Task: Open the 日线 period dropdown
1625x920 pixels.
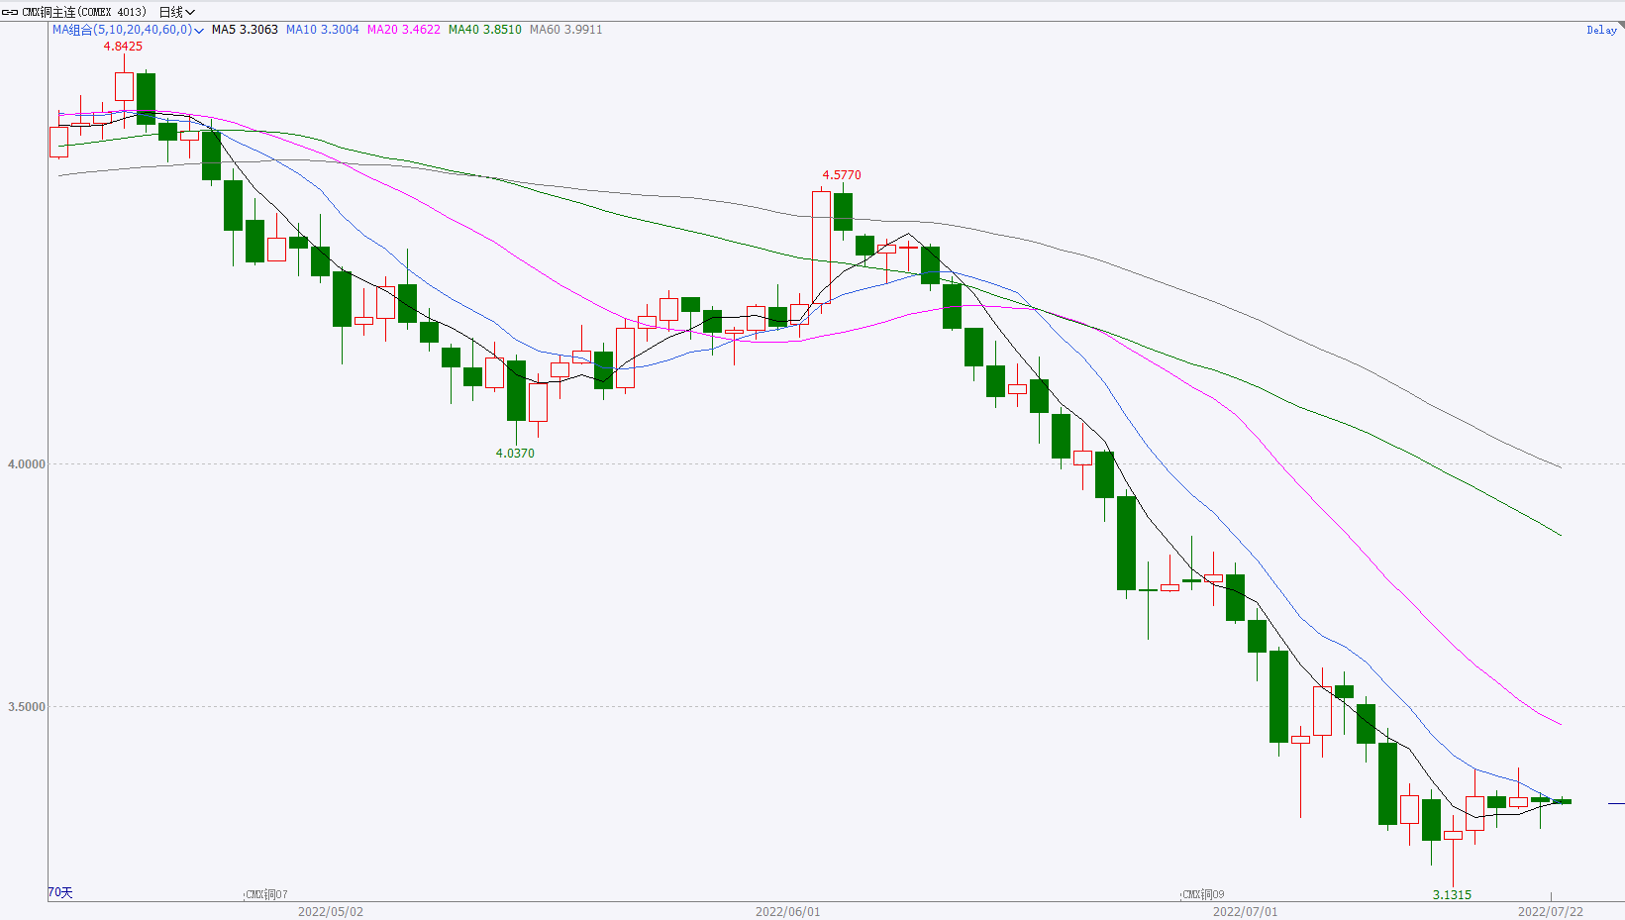Action: (177, 12)
